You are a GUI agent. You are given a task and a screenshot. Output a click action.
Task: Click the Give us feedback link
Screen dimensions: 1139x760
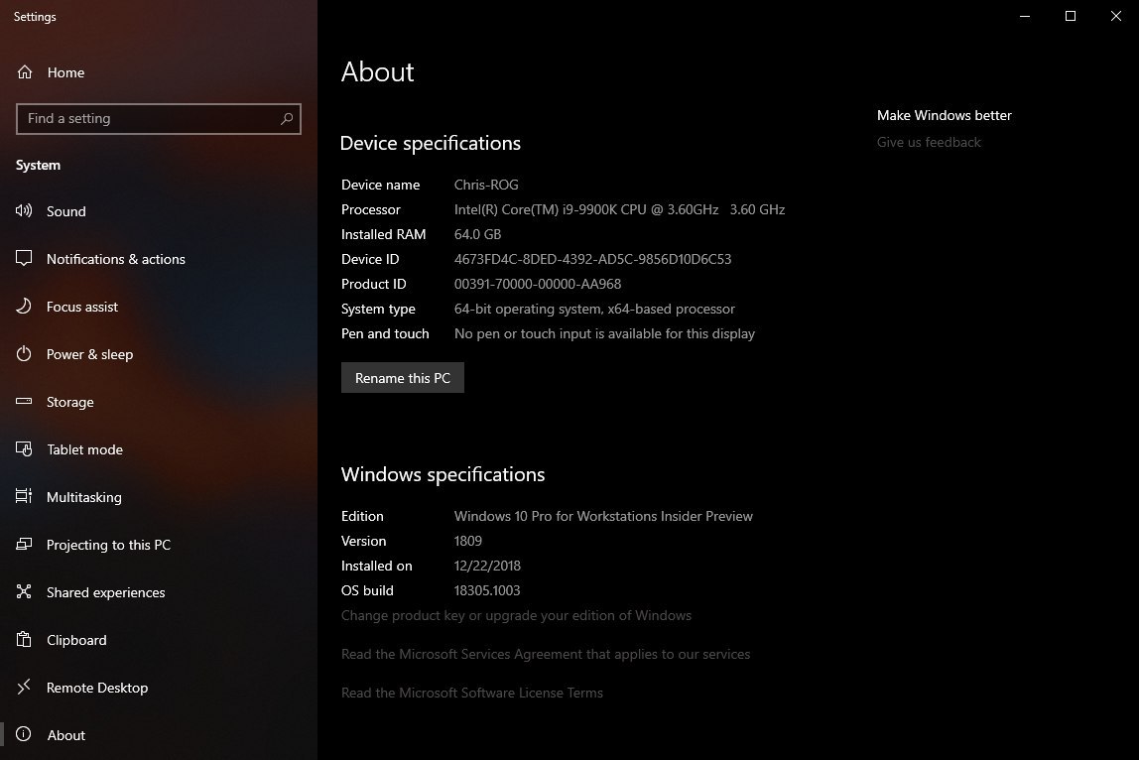[x=929, y=142]
